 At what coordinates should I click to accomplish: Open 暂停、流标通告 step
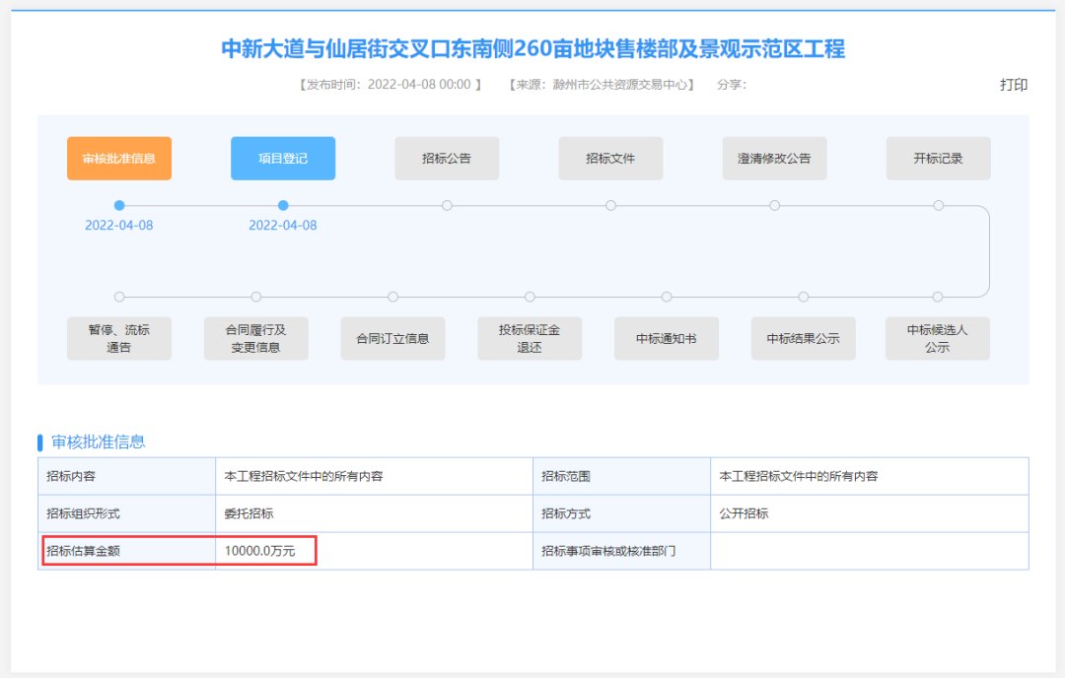click(x=119, y=338)
